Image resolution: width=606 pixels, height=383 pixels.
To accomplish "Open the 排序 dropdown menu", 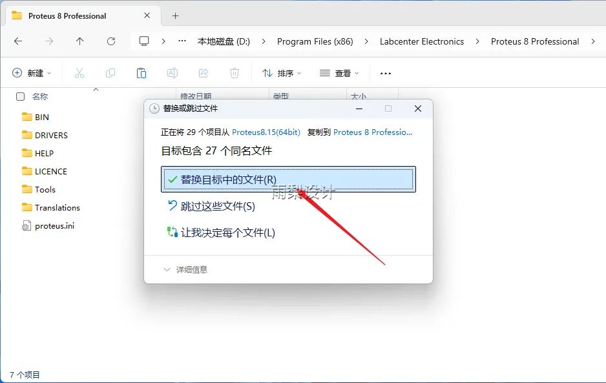I will pyautogui.click(x=281, y=73).
